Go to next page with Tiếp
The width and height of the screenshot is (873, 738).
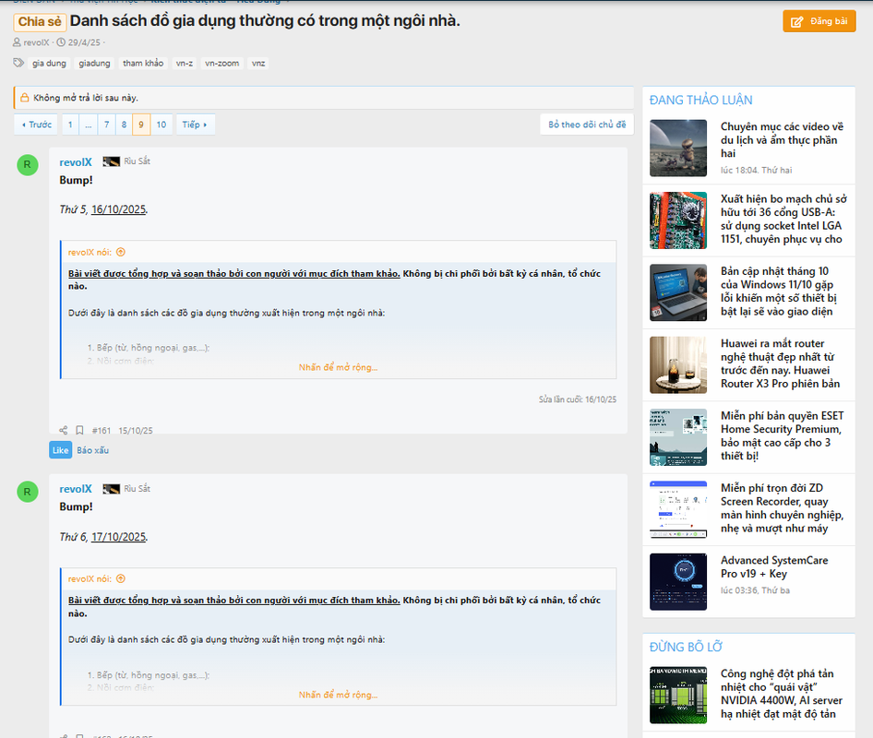coord(195,125)
